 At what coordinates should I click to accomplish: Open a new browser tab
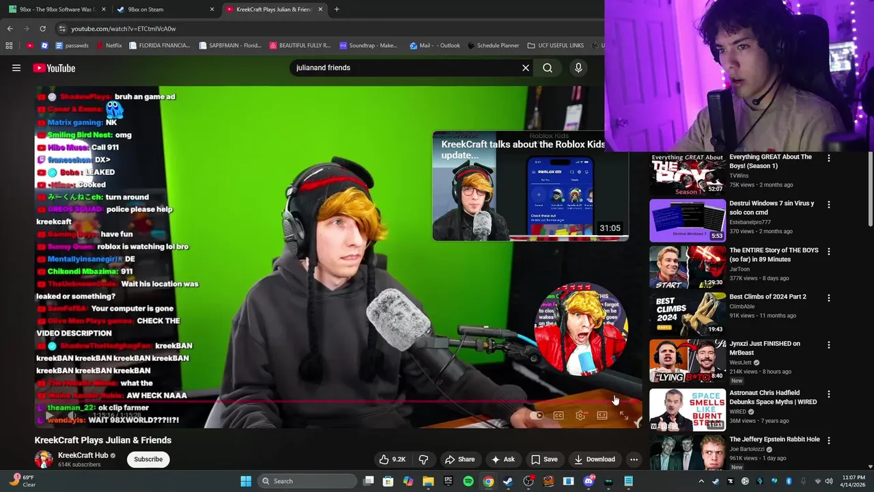(x=337, y=10)
